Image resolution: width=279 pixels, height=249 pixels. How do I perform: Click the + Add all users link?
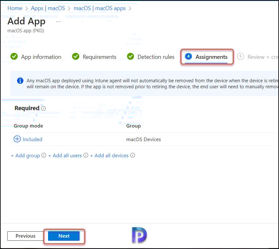pyautogui.click(x=65, y=155)
